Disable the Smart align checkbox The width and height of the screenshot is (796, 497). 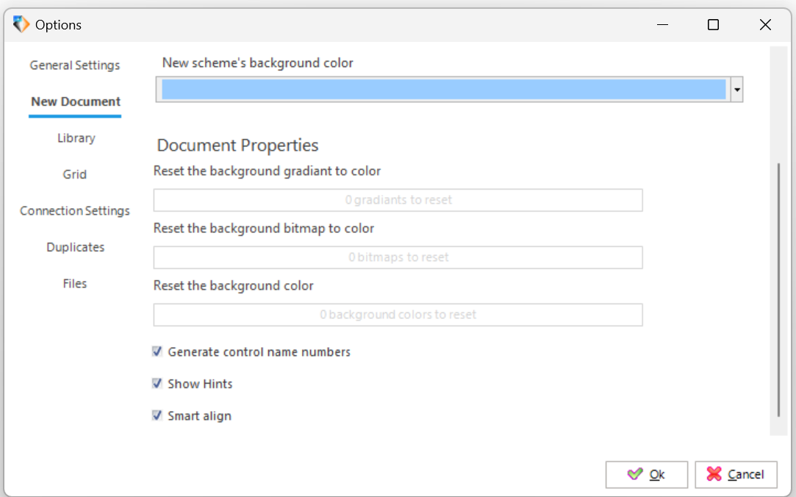(157, 415)
